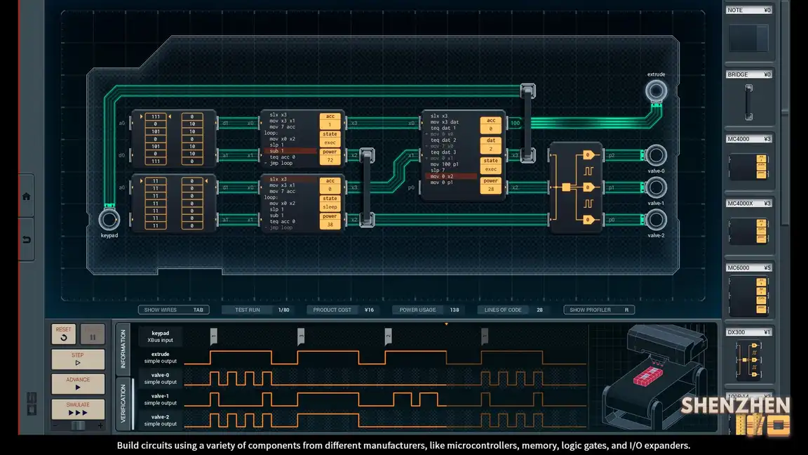Image resolution: width=808 pixels, height=455 pixels.
Task: Reset the simulation with RESET button
Action: pyautogui.click(x=63, y=334)
